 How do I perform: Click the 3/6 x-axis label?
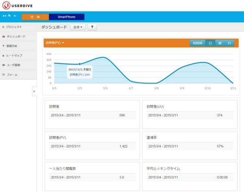(x=105, y=88)
